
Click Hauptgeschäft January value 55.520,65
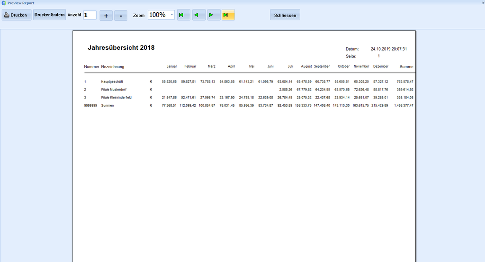[169, 81]
